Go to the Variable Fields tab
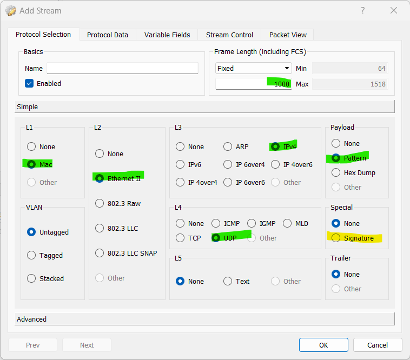 (167, 35)
